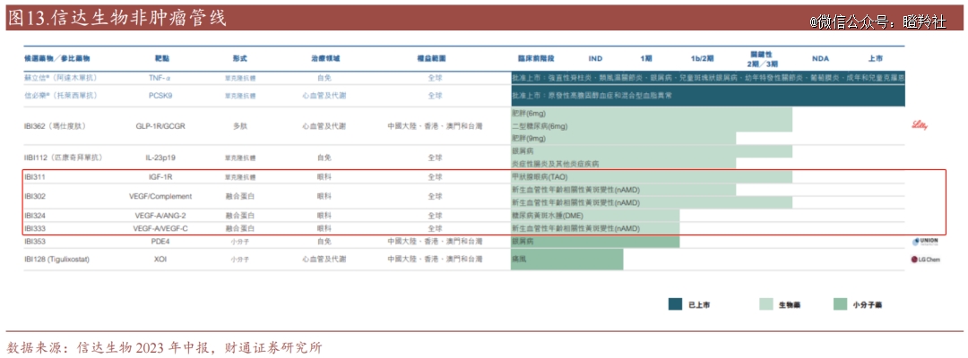968x358 pixels.
Task: Click the 眼科 field cell for IBI311
Action: pos(324,177)
